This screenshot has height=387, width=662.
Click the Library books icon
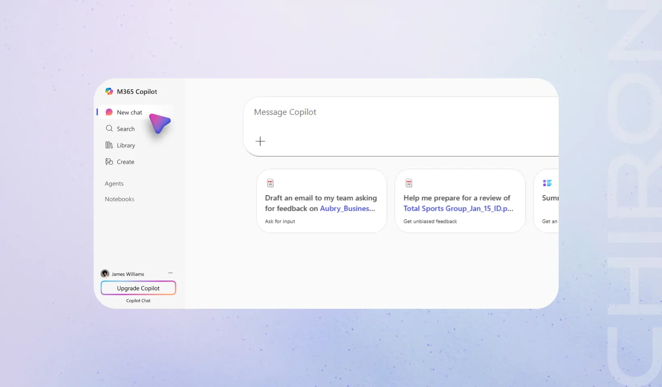click(109, 145)
